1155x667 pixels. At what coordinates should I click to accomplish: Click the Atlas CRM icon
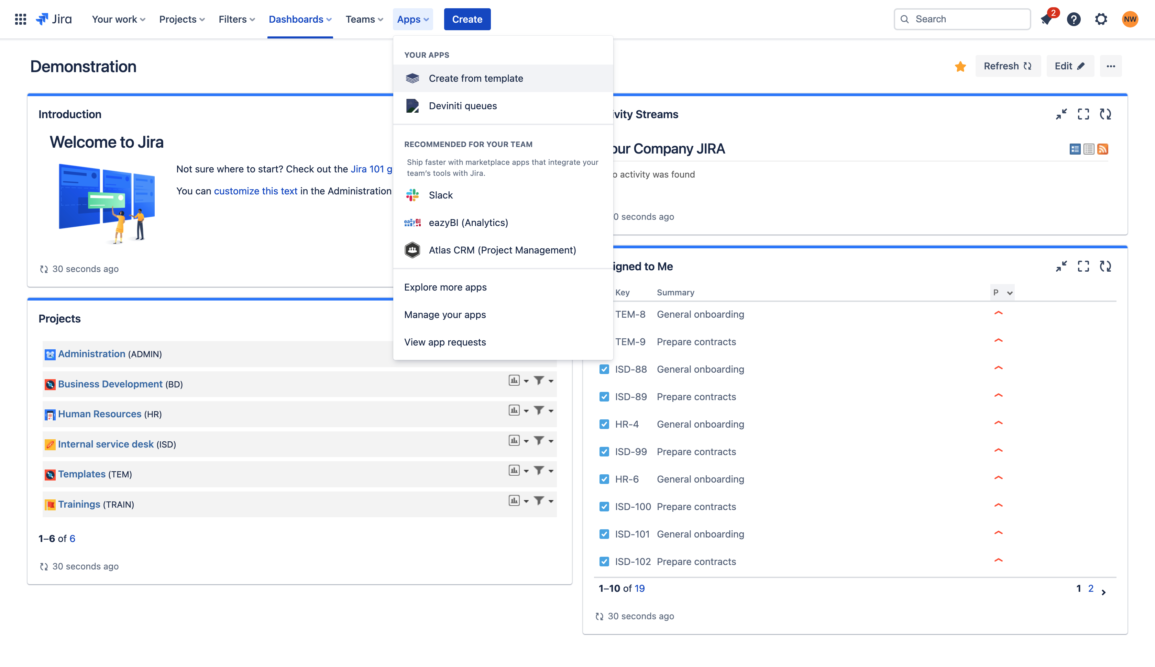[x=412, y=250]
